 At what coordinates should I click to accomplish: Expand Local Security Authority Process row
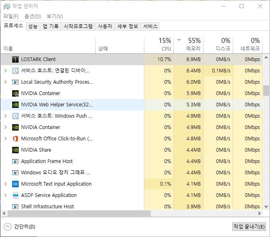(x=6, y=82)
